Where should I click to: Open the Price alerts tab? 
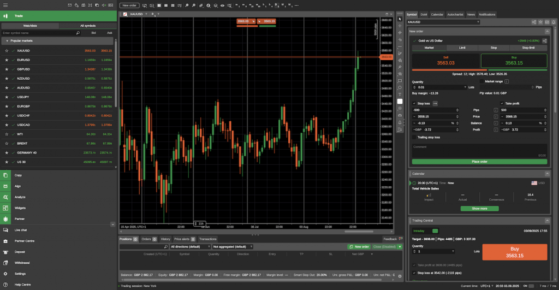[185, 239]
